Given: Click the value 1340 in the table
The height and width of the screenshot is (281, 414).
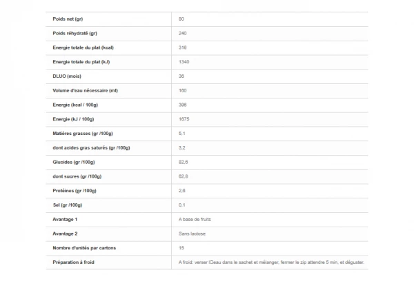Looking at the screenshot, I should (x=184, y=62).
